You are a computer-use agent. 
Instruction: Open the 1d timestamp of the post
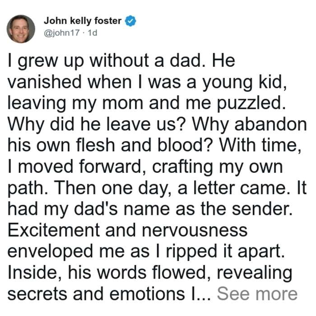[x=93, y=33]
